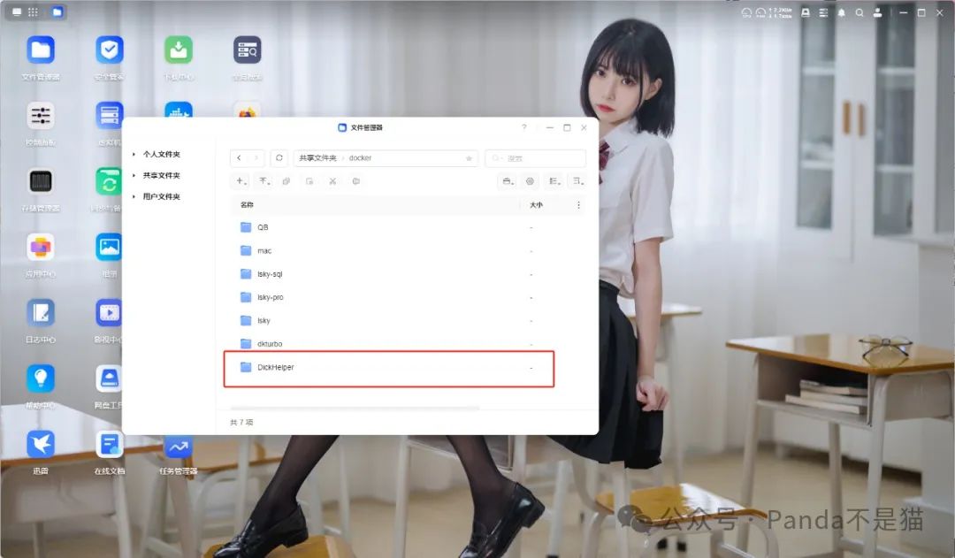Go back with the left arrow button
The height and width of the screenshot is (558, 955).
pyautogui.click(x=239, y=157)
